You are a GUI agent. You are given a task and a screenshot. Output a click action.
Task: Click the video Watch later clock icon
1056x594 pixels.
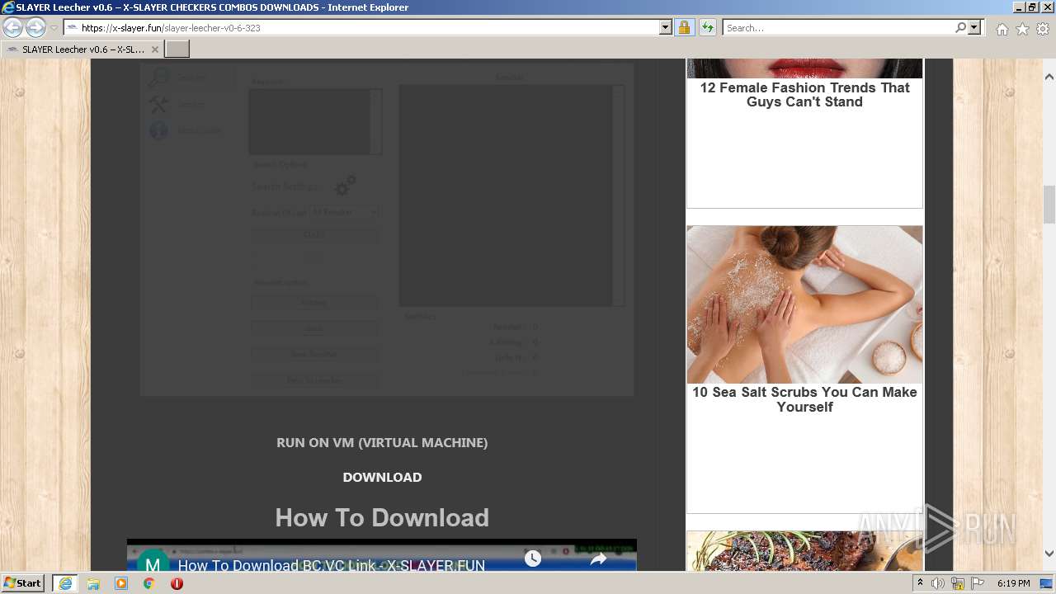click(533, 559)
